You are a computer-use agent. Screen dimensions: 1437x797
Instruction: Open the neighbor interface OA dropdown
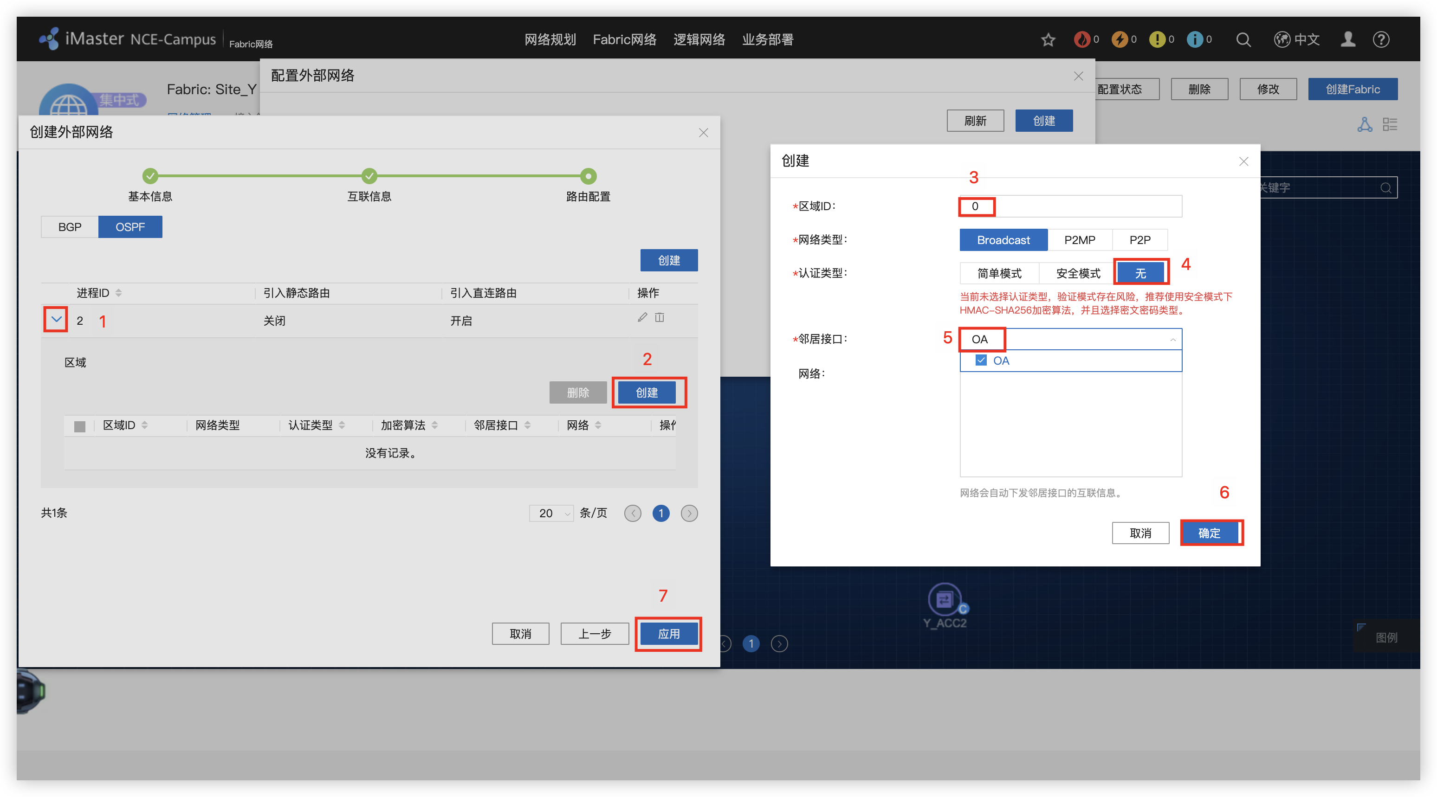[x=1070, y=339]
